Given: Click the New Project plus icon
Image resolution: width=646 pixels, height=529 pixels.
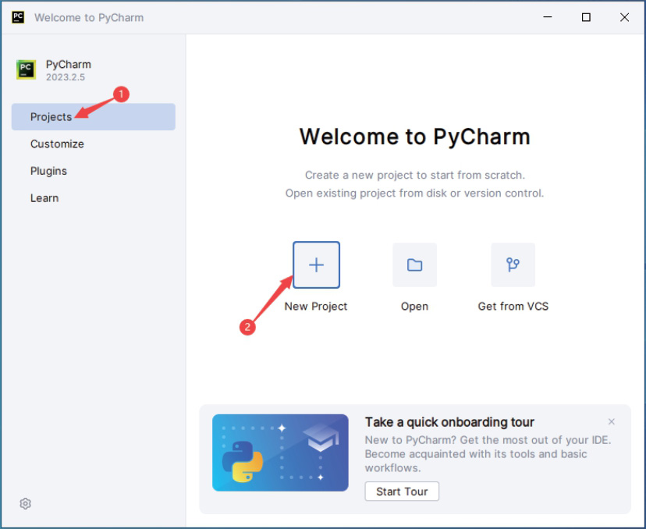Looking at the screenshot, I should tap(316, 264).
